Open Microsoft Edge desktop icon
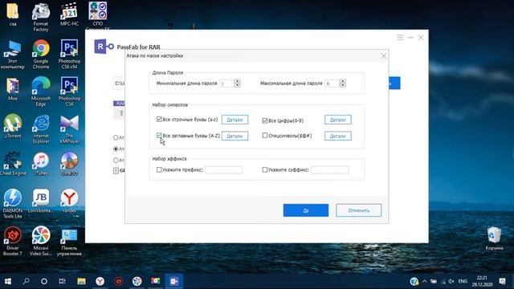This screenshot has height=289, width=514. click(x=41, y=92)
